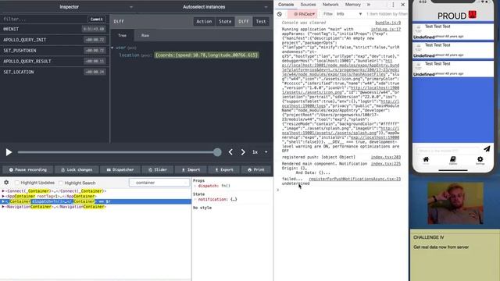Open bundle.js:9 source link
Screen dimensions: 500x281
click(x=387, y=23)
